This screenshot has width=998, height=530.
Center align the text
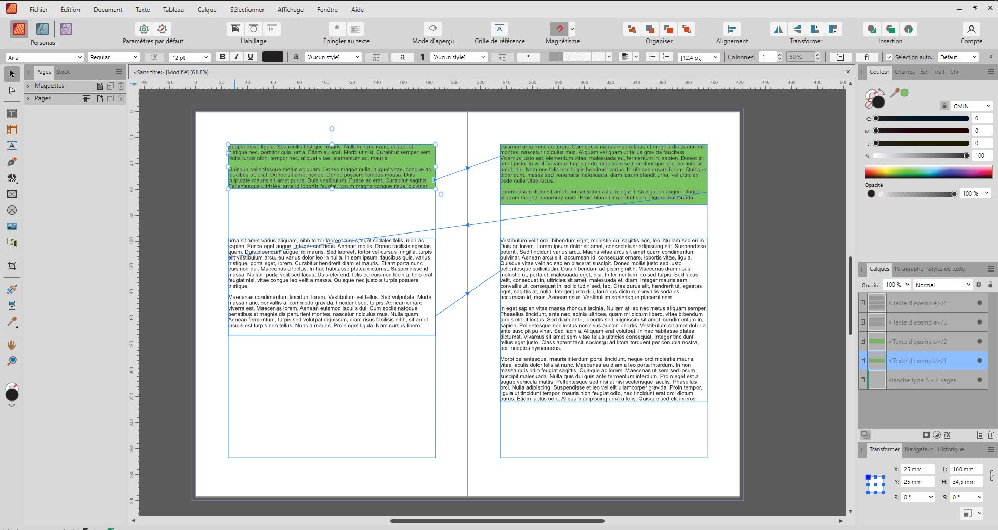coord(570,57)
